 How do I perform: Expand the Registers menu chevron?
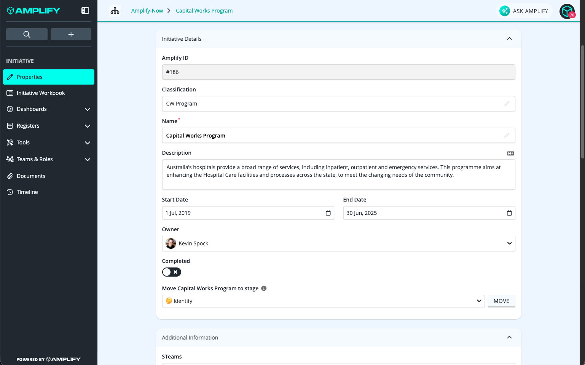pos(88,126)
